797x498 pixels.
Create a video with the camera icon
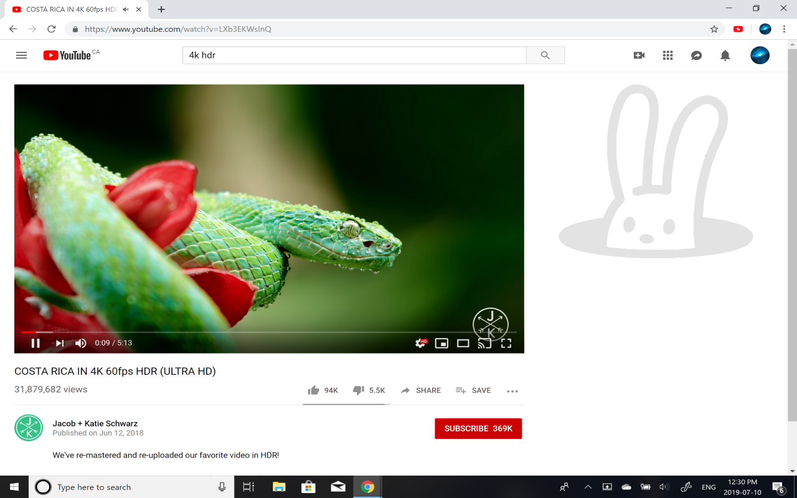[639, 55]
